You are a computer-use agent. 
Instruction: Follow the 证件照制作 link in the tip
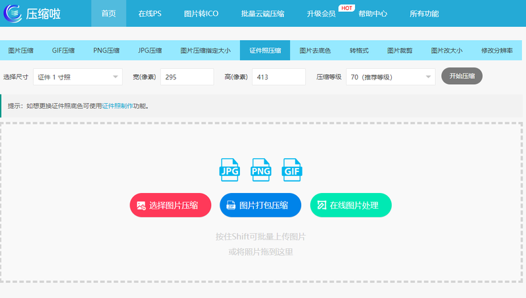(x=118, y=106)
